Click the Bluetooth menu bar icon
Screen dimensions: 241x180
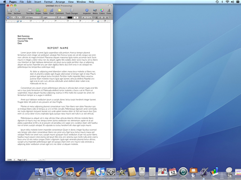(x=222, y=2)
